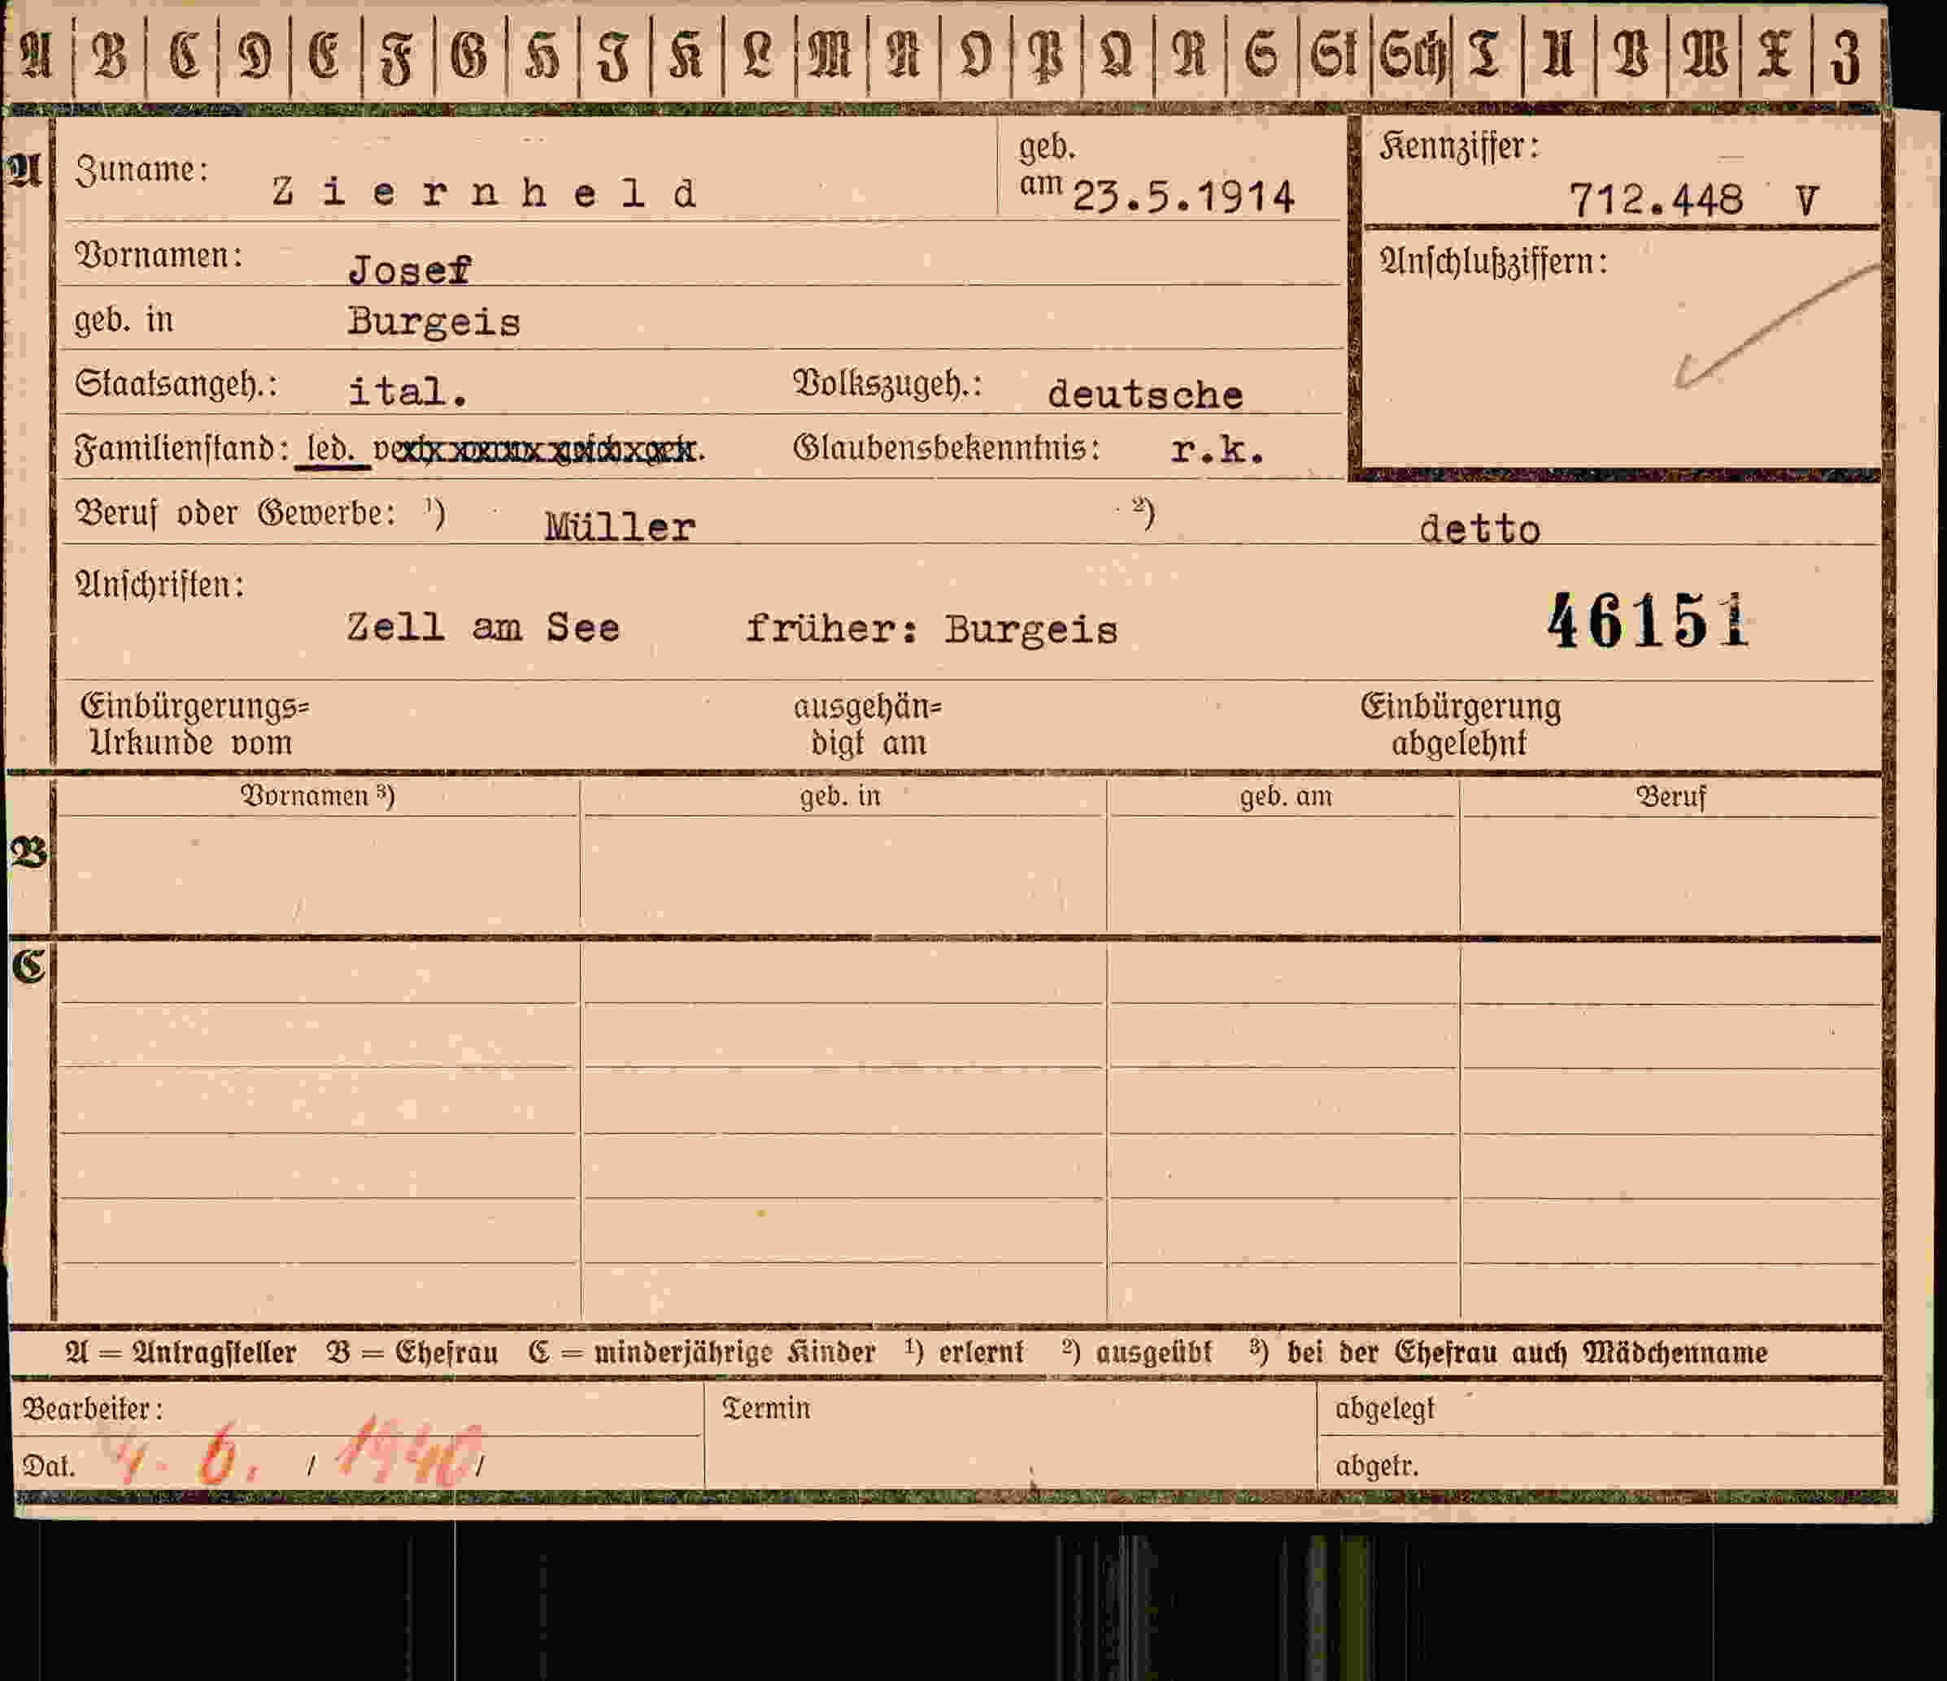Select legend entry "C = minderjährige Kinder"

click(x=701, y=1353)
